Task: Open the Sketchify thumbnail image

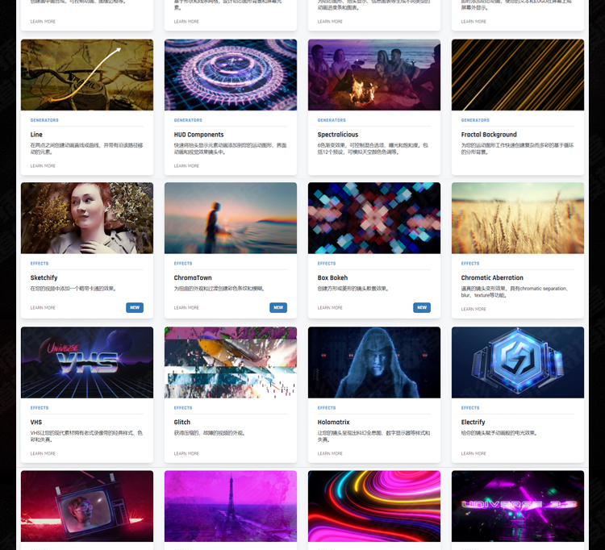Action: (87, 218)
